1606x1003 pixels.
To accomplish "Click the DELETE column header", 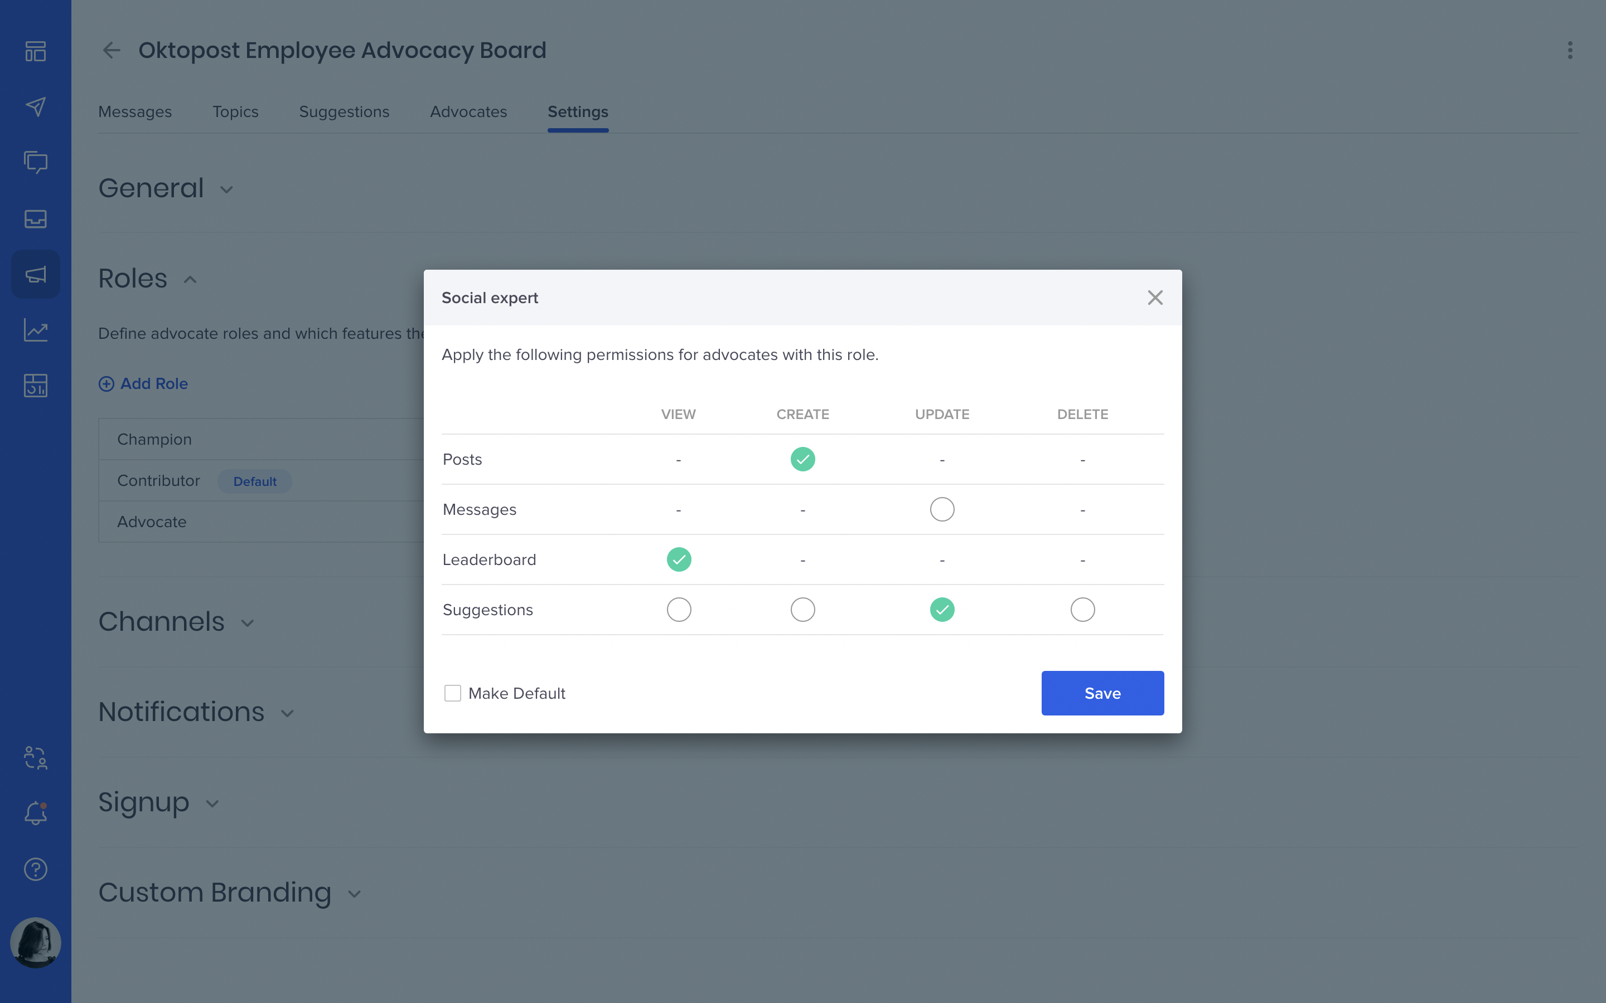I will [1082, 414].
